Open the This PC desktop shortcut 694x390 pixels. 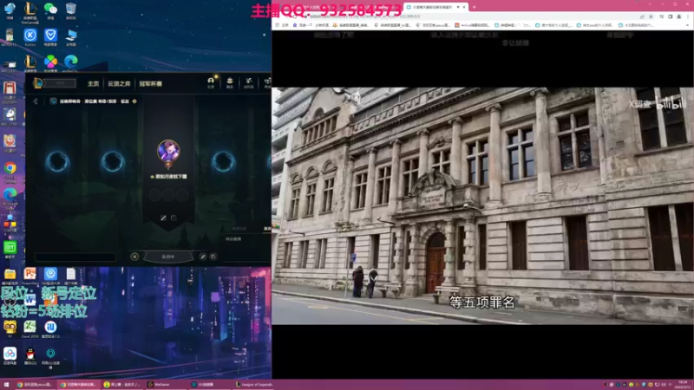(x=71, y=36)
